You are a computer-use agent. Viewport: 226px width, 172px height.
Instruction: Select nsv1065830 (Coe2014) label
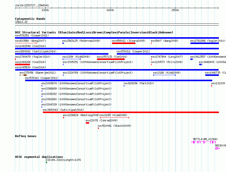coord(30,67)
